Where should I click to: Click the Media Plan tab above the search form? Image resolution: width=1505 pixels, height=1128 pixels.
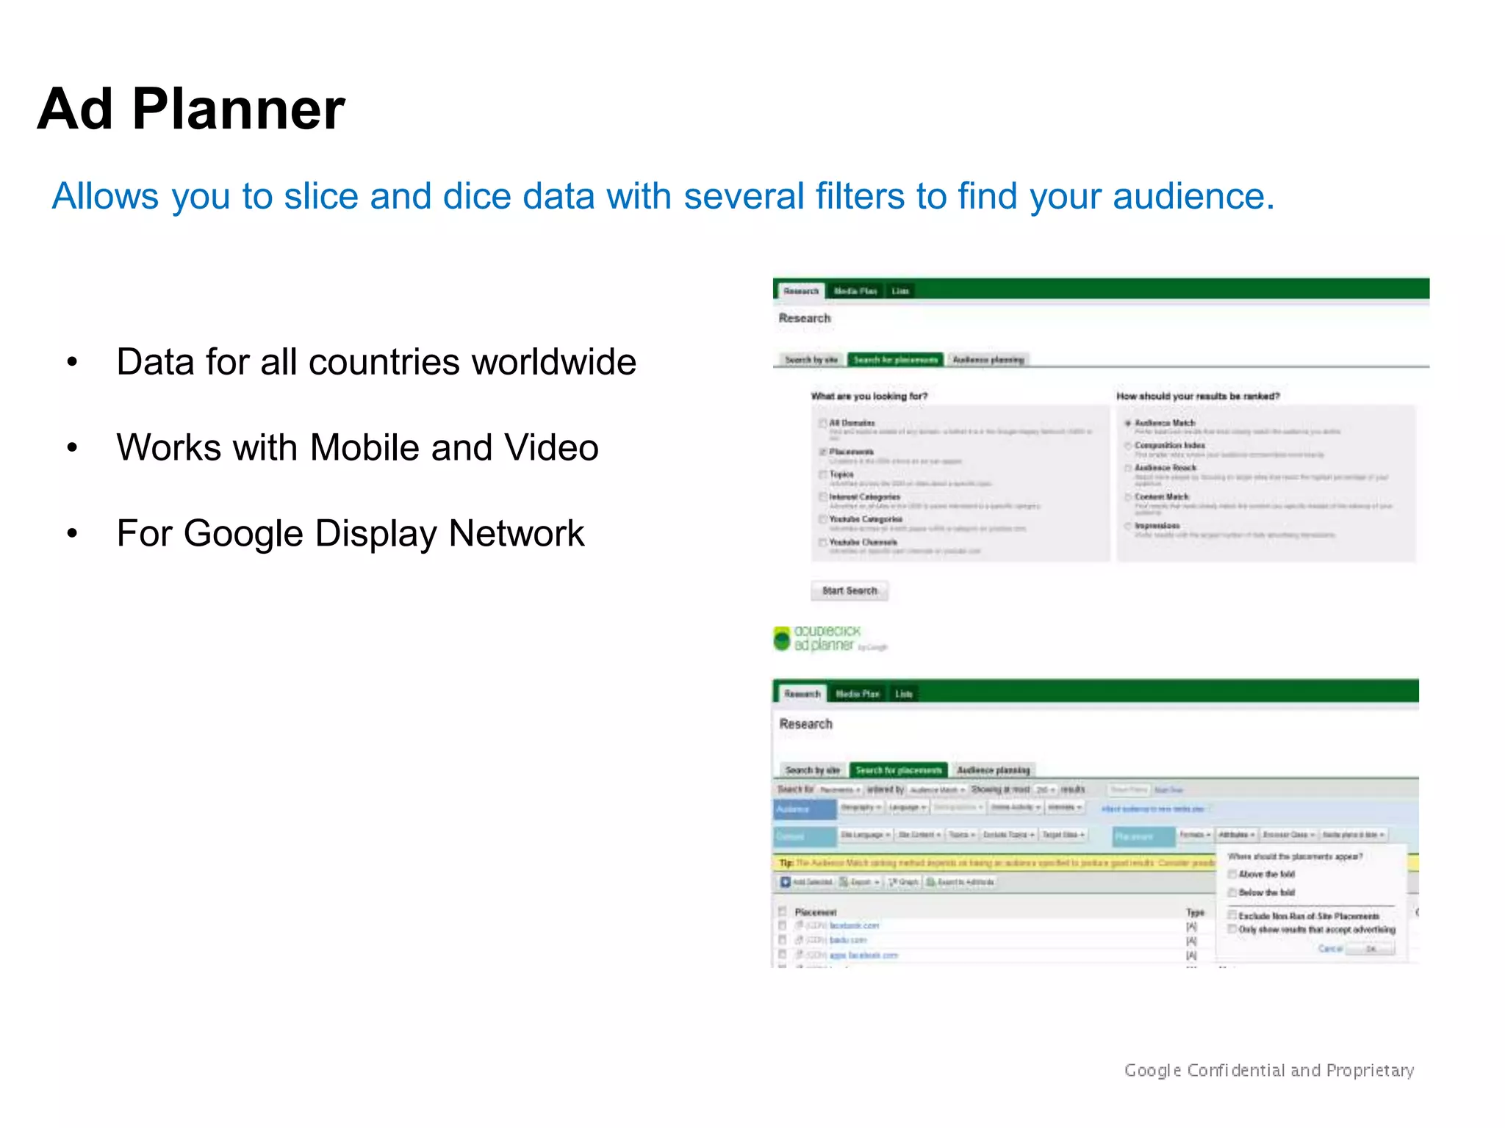(x=855, y=291)
